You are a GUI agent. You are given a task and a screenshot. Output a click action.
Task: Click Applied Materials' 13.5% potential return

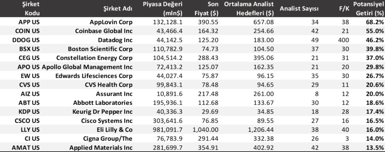(374, 148)
